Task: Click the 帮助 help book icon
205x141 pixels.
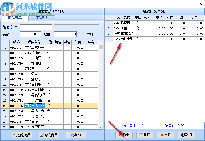Action: pos(72,135)
